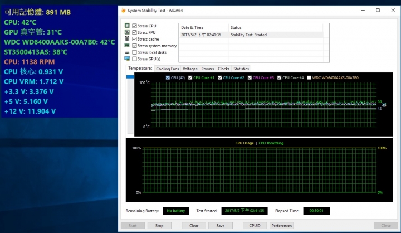The height and width of the screenshot is (233, 401).
Task: Uncheck the Stress FPU checkbox
Action: pyautogui.click(x=135, y=32)
